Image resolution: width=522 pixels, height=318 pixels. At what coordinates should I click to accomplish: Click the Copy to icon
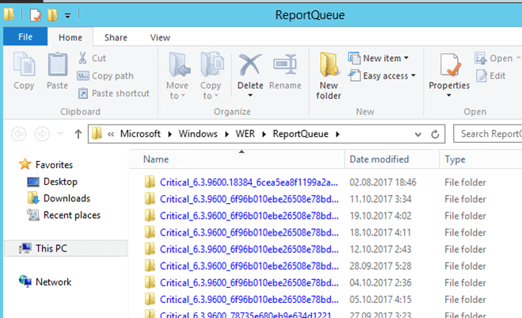[x=211, y=65]
